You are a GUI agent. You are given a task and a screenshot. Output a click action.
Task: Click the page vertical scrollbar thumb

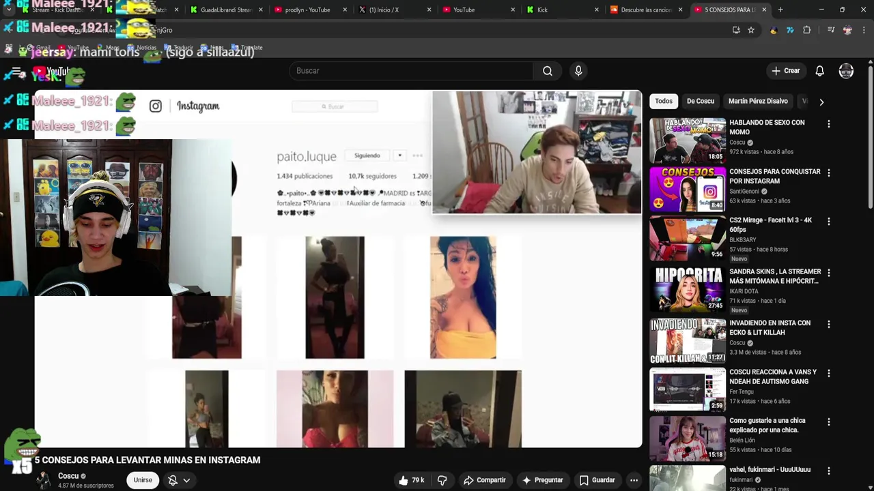(x=871, y=136)
